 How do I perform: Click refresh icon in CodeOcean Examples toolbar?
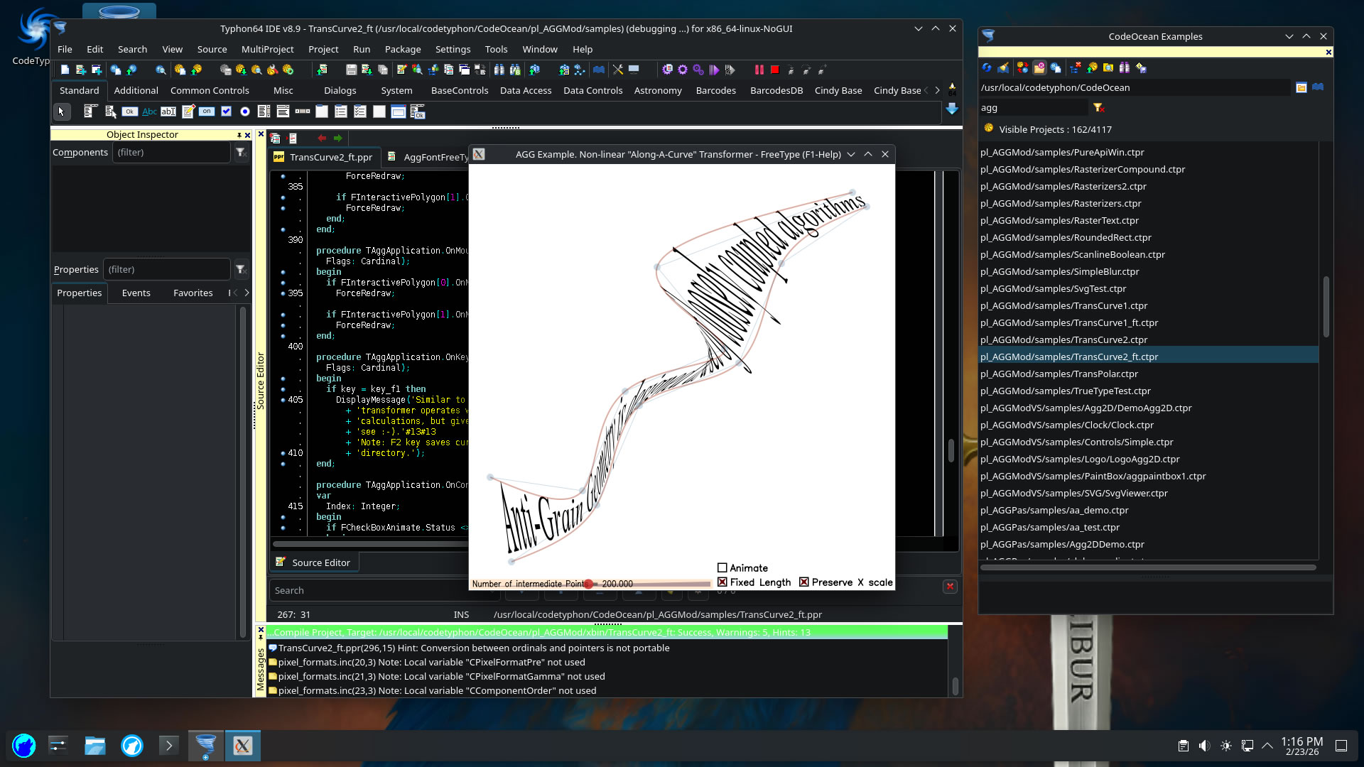pos(987,68)
